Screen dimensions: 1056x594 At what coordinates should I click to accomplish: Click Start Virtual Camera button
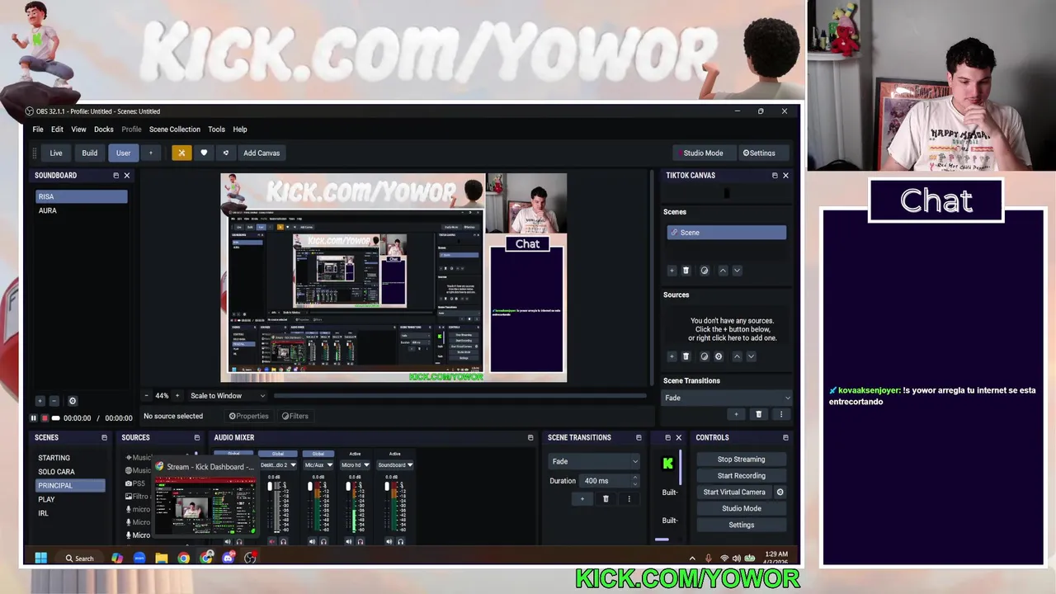point(734,493)
